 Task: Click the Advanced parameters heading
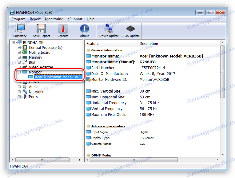[108, 126]
